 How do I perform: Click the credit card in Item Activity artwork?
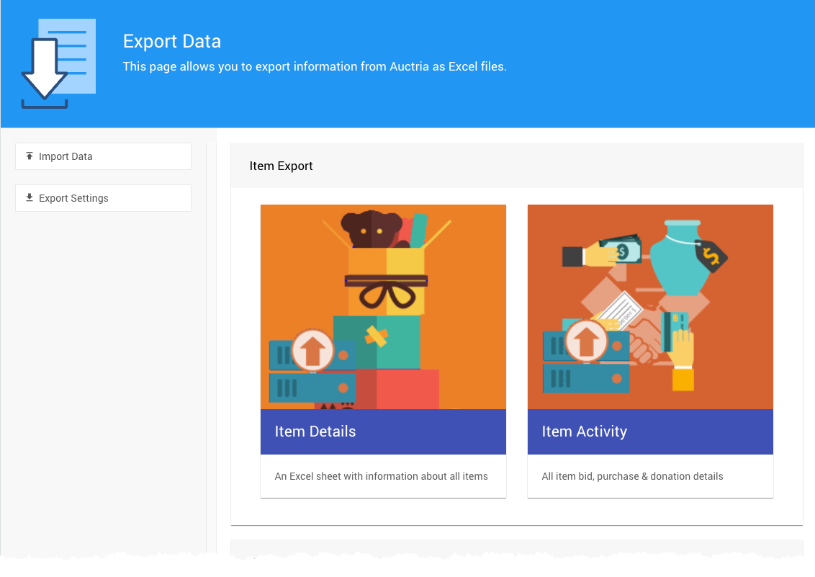[676, 331]
